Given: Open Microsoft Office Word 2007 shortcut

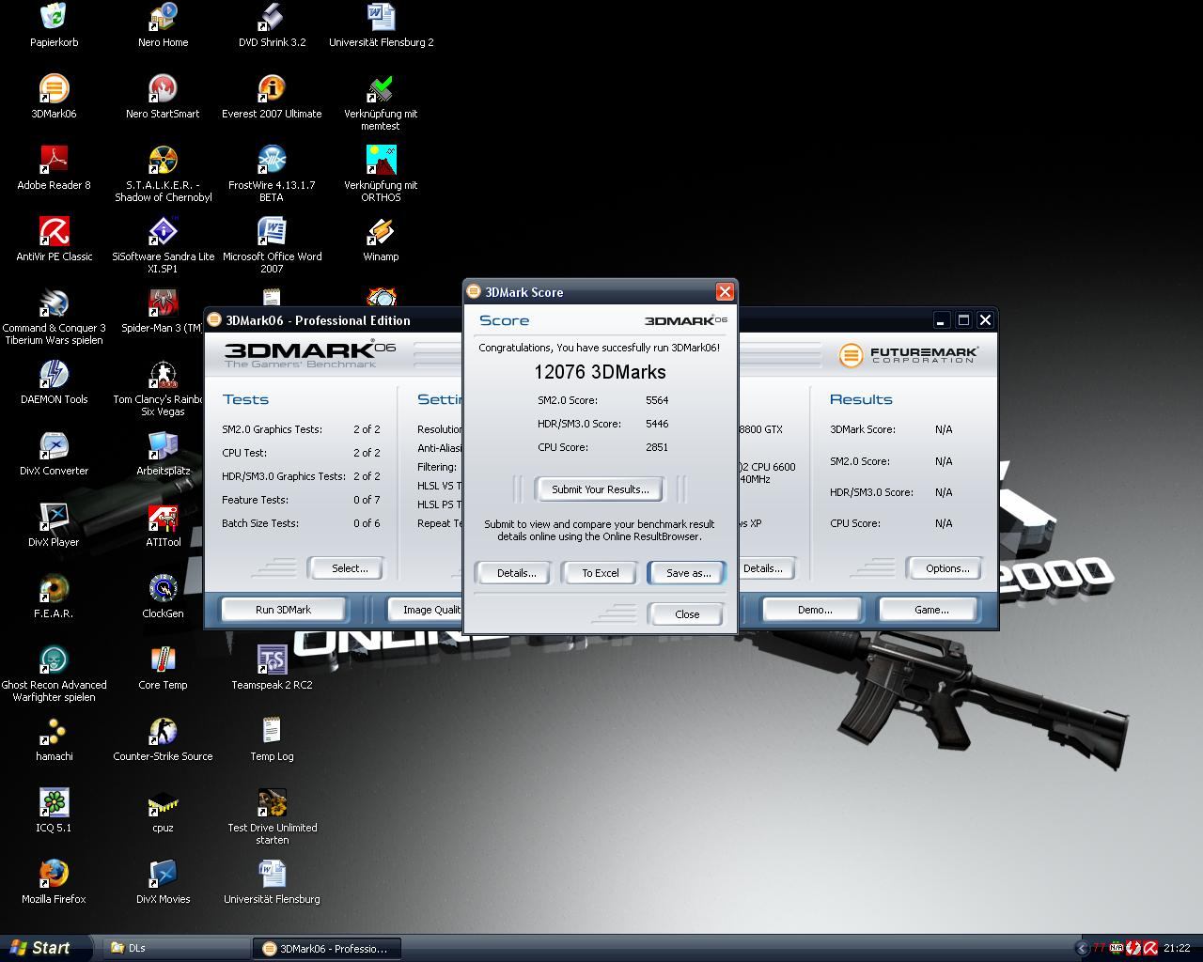Looking at the screenshot, I should [272, 231].
